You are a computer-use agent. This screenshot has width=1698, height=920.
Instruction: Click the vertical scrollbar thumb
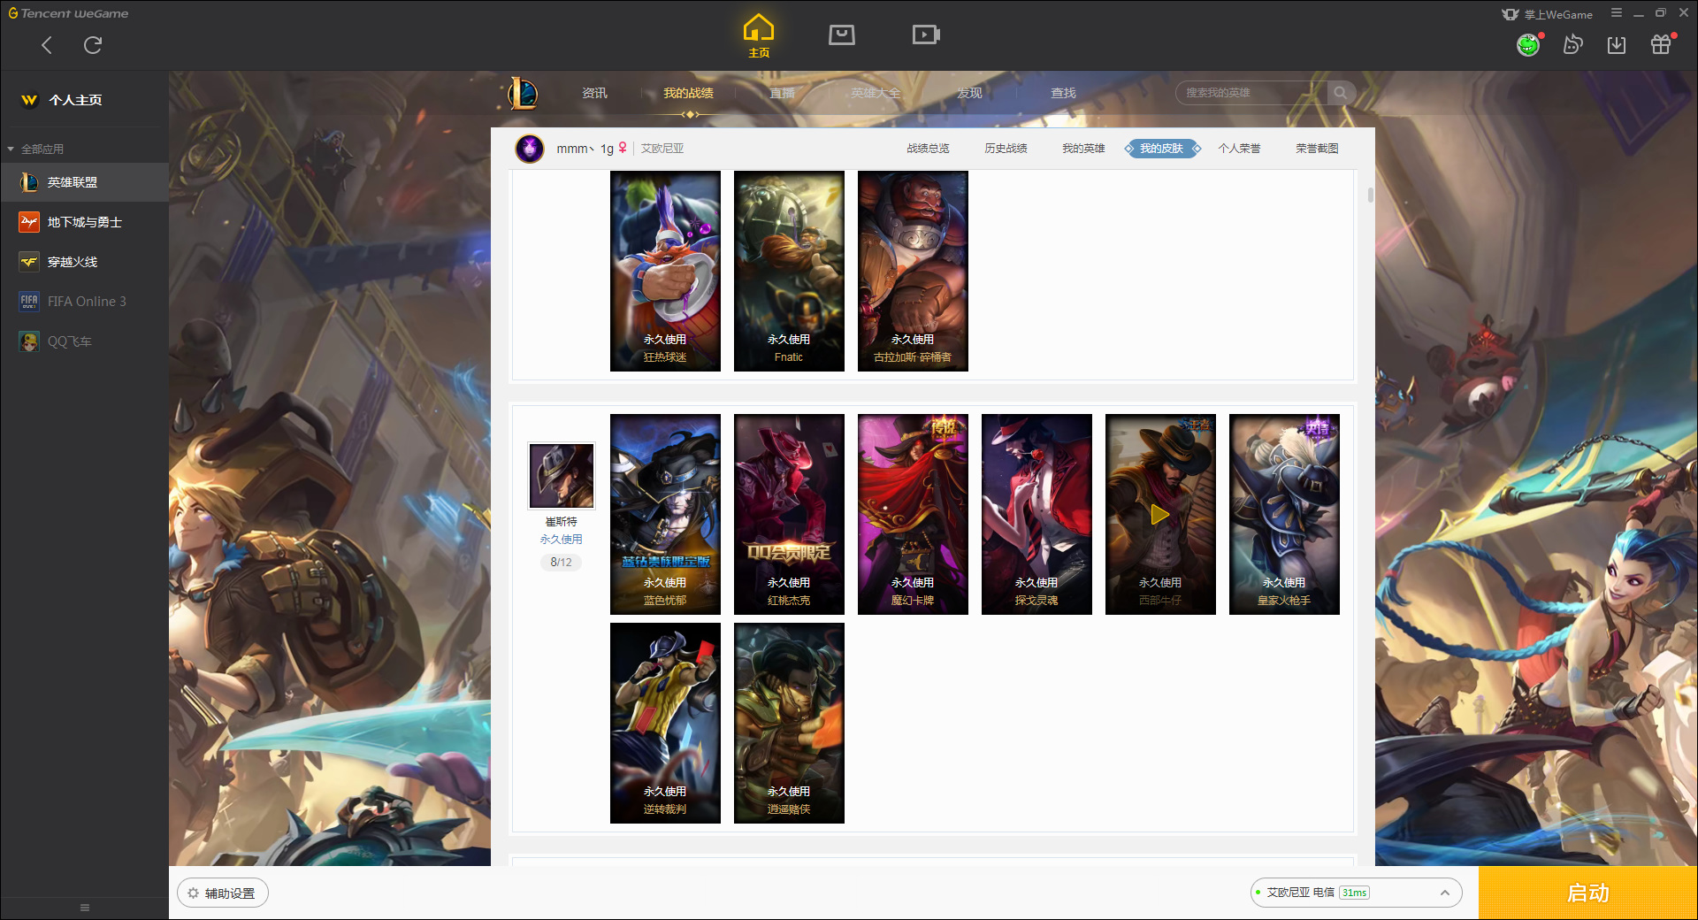click(1370, 195)
